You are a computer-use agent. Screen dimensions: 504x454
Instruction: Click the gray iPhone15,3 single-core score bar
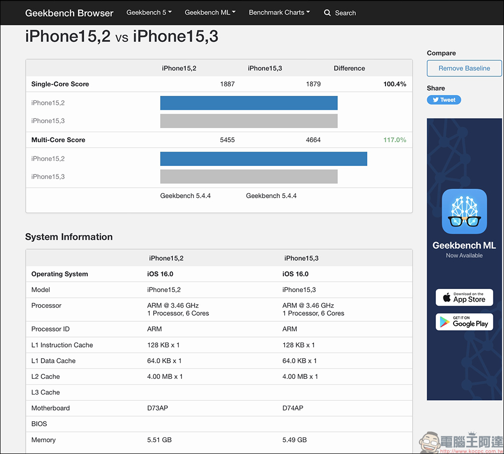coord(248,121)
